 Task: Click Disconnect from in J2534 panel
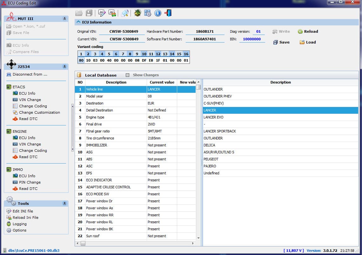tap(30, 74)
